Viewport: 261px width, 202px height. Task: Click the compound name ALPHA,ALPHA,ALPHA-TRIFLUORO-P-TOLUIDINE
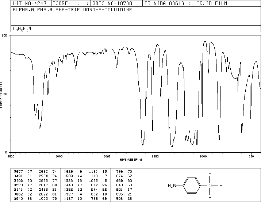(72, 10)
